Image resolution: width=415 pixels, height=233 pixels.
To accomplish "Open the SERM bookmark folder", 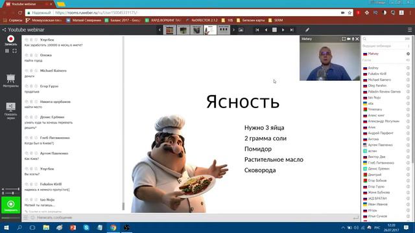I will (276, 20).
